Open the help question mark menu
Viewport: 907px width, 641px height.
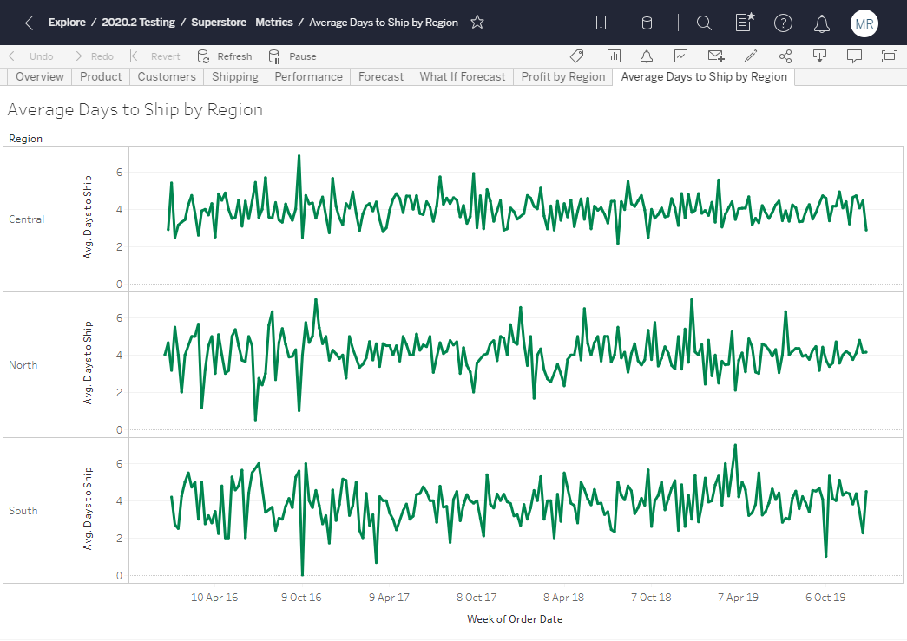coord(783,23)
